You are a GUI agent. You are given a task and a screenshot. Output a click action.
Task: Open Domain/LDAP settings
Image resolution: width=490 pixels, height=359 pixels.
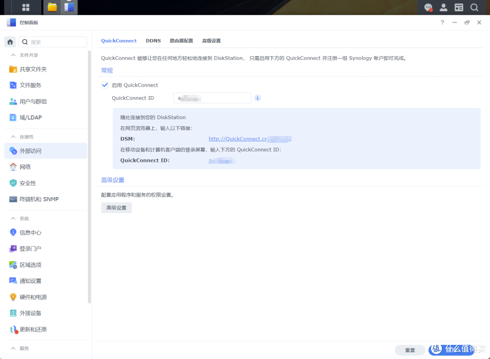46,117
